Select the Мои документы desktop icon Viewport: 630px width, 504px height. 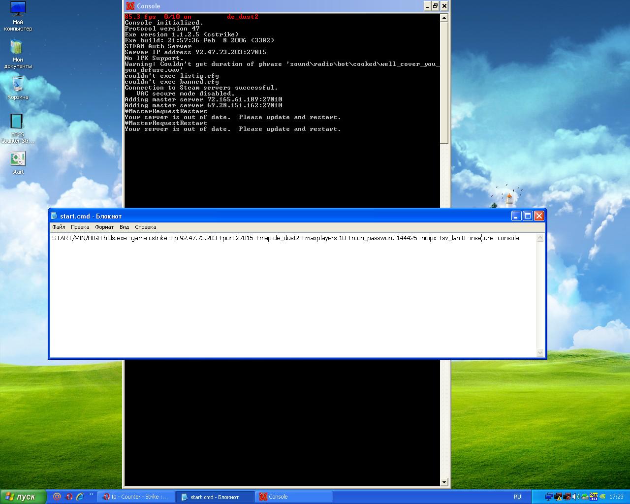tap(18, 54)
